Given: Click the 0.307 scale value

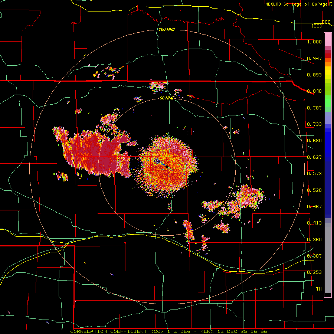Looking at the screenshot, I should coord(314,256).
